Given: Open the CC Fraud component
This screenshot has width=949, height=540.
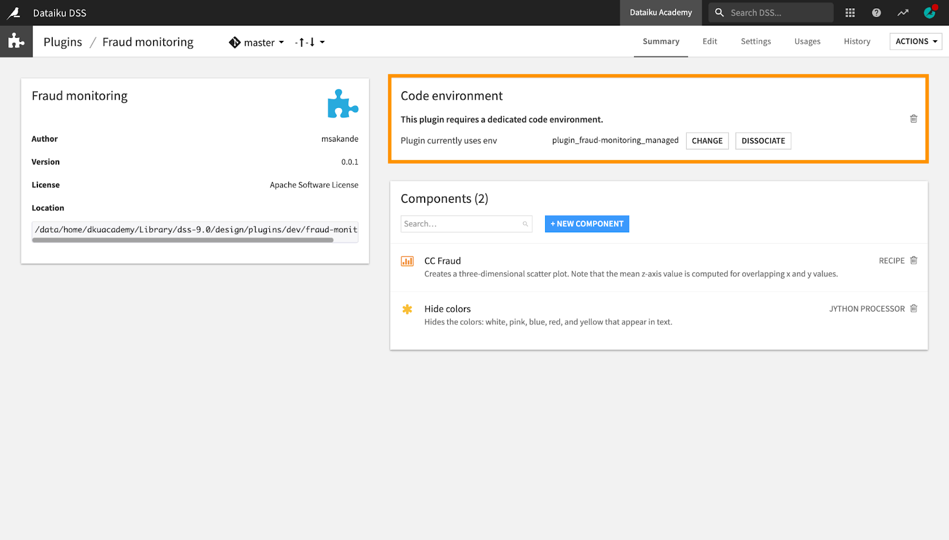Looking at the screenshot, I should click(442, 261).
